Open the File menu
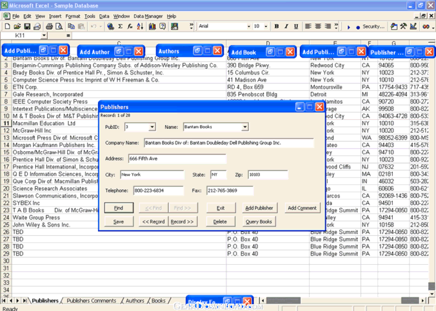This screenshot has height=311, width=436. tap(16, 17)
